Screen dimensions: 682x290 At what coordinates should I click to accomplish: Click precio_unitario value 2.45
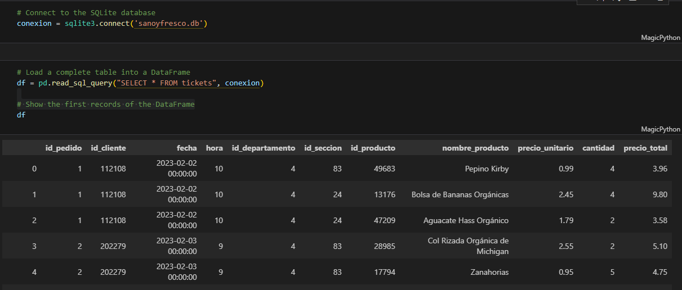[x=567, y=194]
